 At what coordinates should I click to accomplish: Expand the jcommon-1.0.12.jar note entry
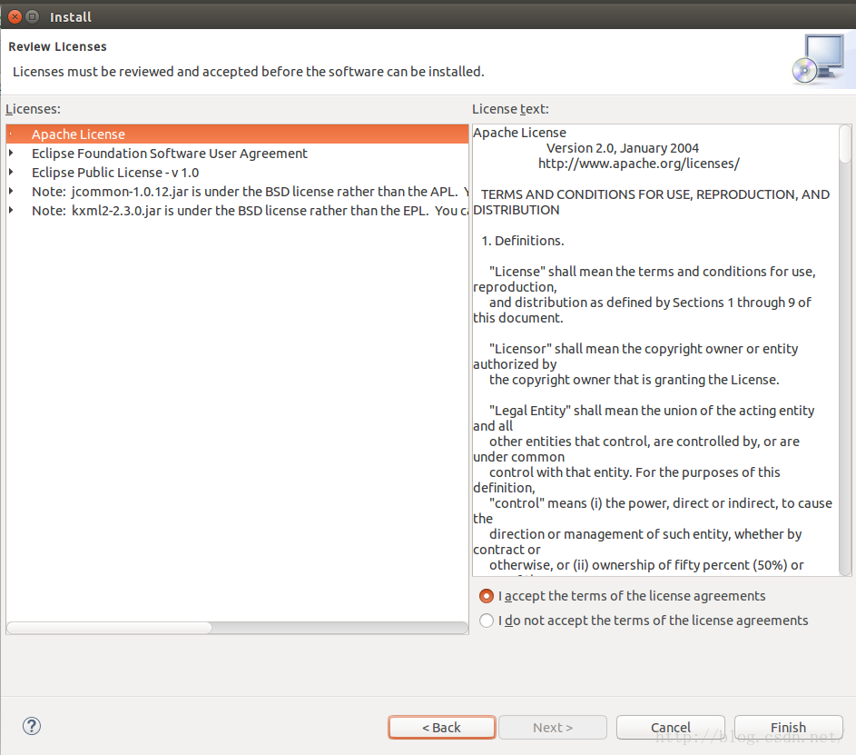tap(11, 191)
